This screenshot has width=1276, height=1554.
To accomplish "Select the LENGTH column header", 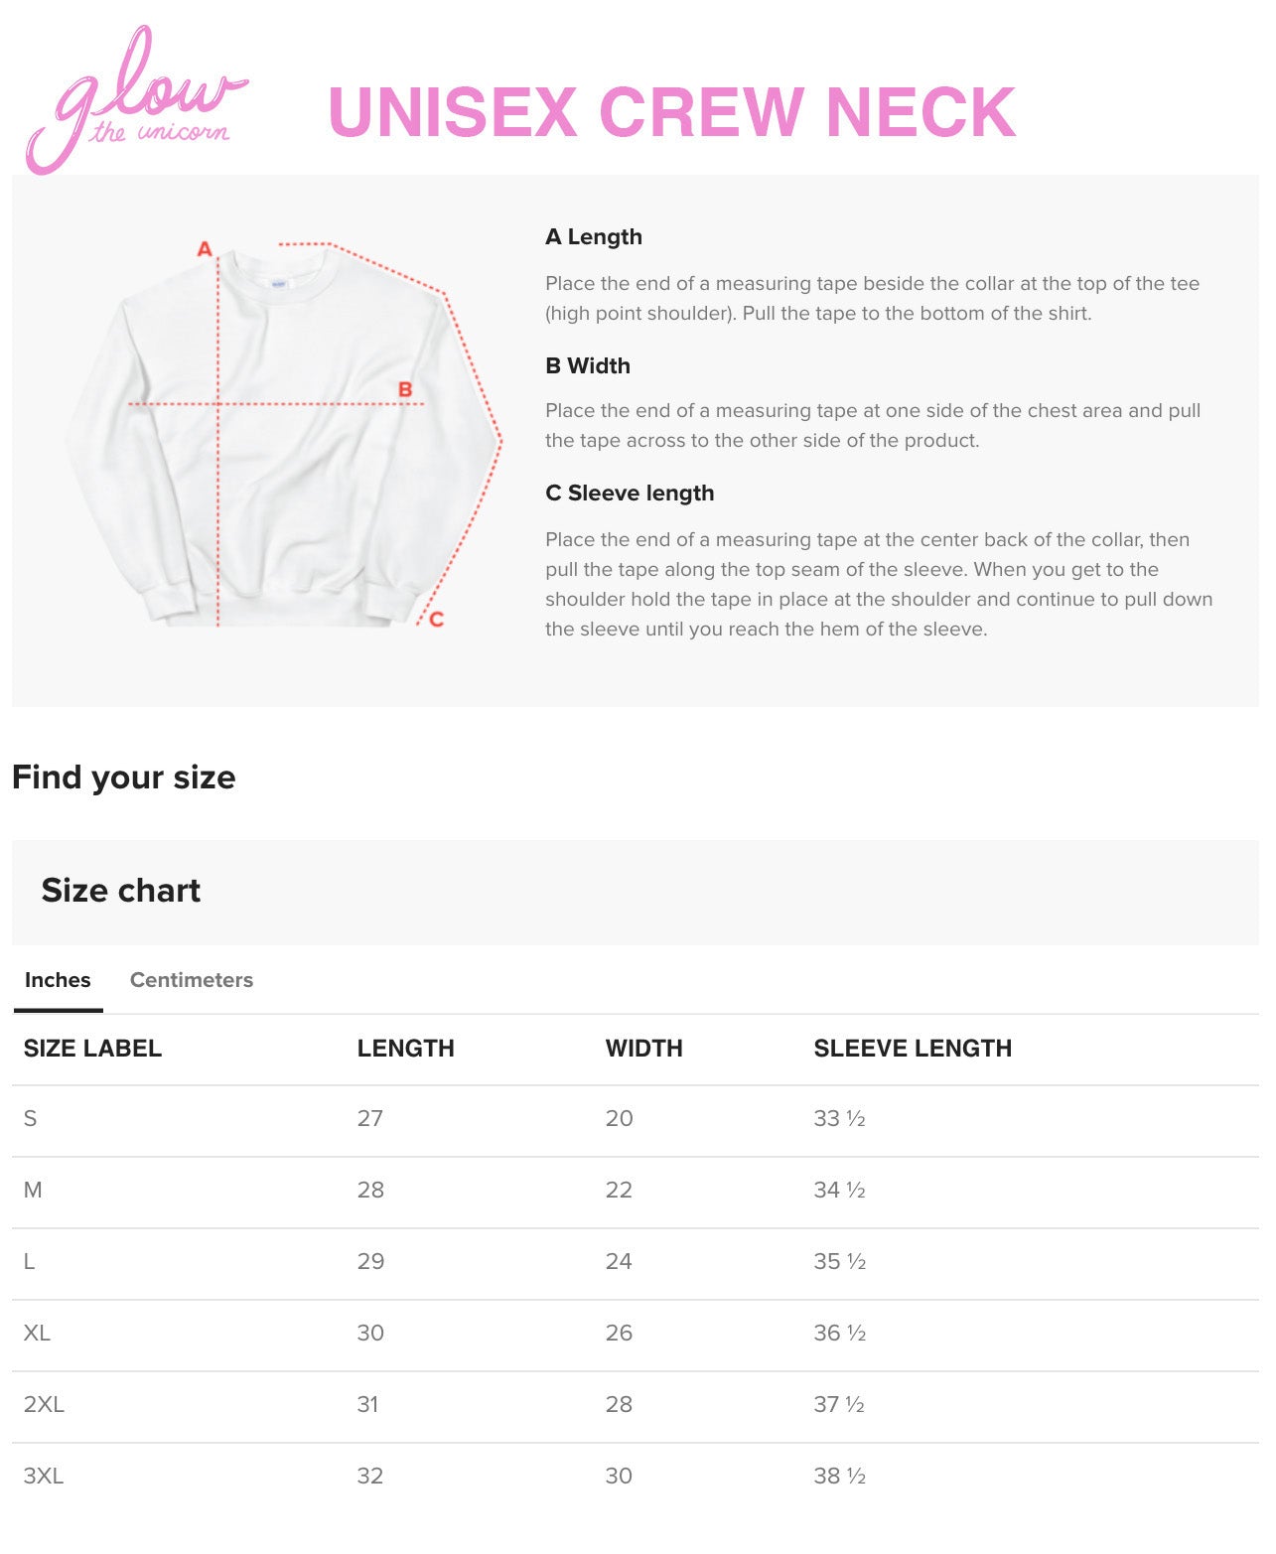I will [x=405, y=1049].
